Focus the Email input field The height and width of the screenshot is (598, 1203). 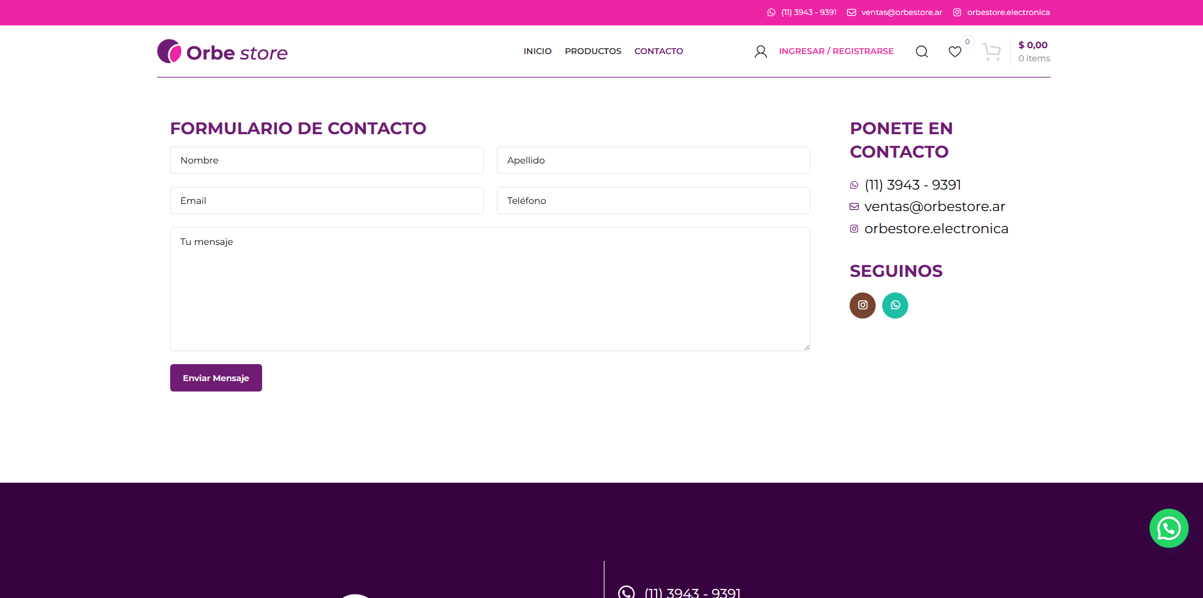pyautogui.click(x=327, y=201)
